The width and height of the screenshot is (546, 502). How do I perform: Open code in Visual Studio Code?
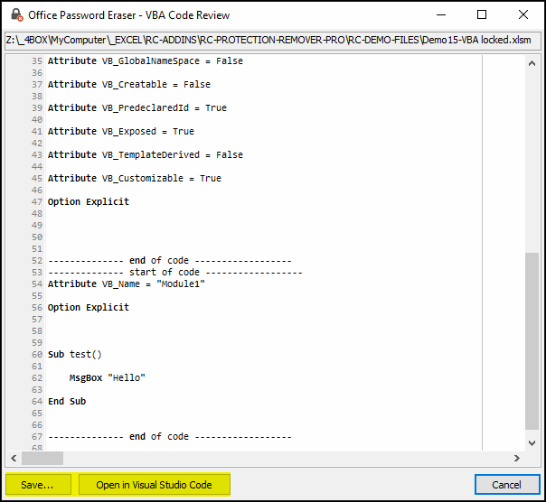(154, 484)
